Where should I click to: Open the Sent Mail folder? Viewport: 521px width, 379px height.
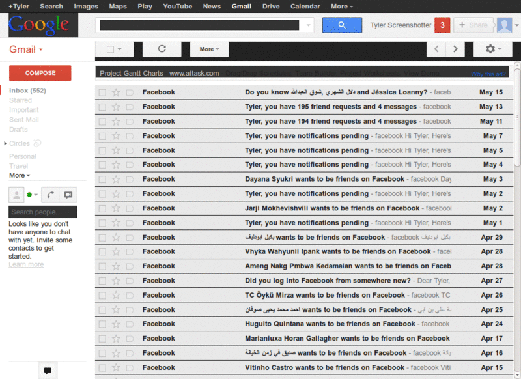pyautogui.click(x=24, y=120)
